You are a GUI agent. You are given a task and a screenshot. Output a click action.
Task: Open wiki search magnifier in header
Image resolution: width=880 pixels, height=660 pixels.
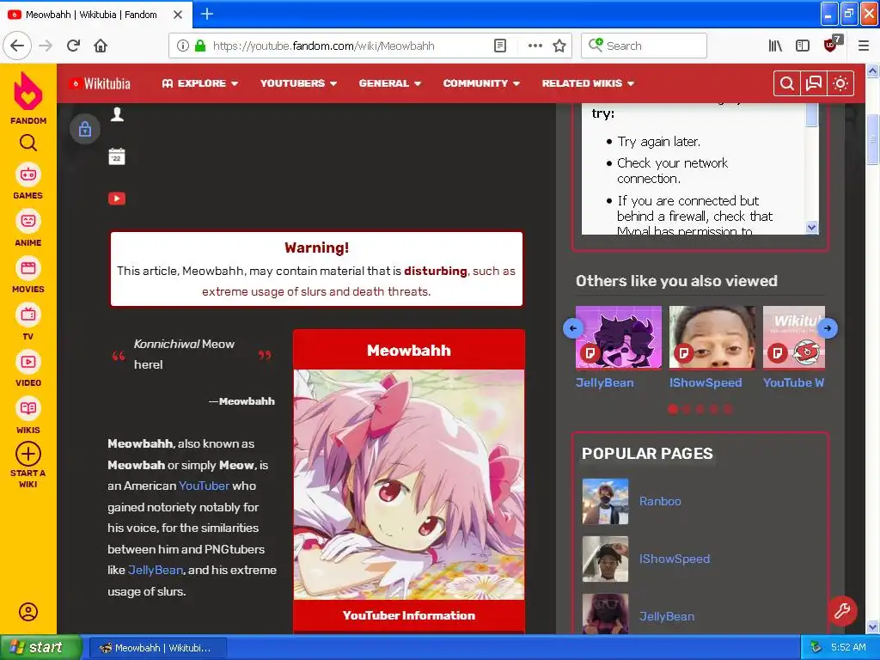787,83
